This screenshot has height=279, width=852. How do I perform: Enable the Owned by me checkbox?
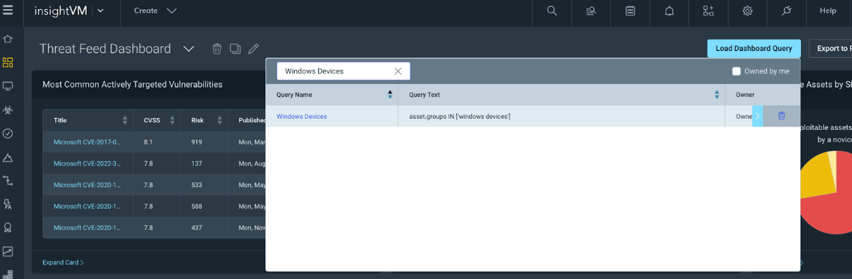pyautogui.click(x=737, y=71)
